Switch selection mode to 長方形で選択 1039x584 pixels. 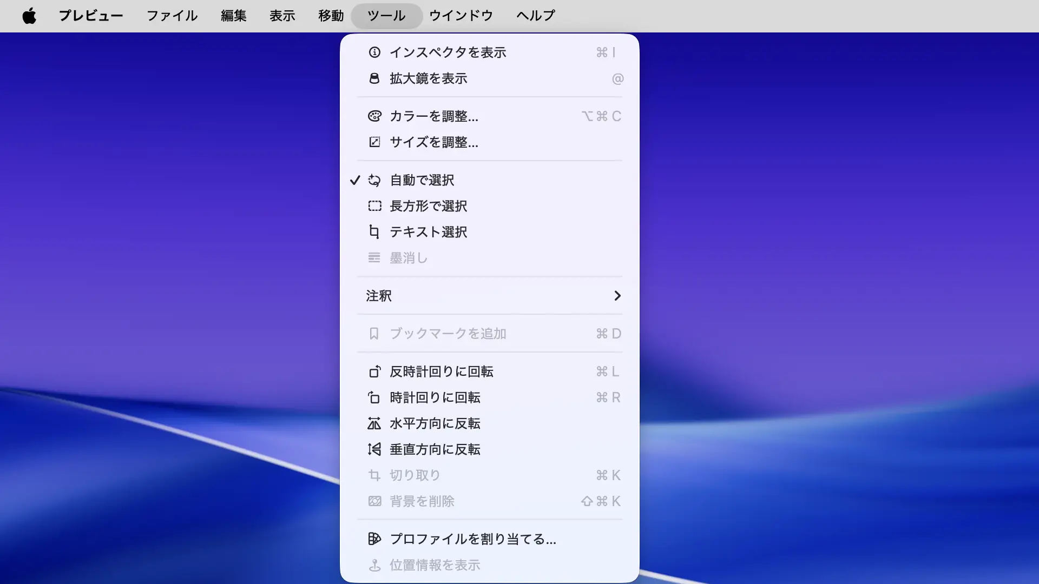(x=429, y=206)
